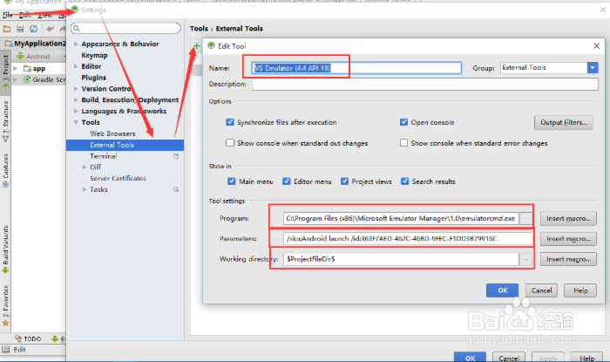Click in the Working directory field
This screenshot has width=610, height=362.
pyautogui.click(x=402, y=259)
